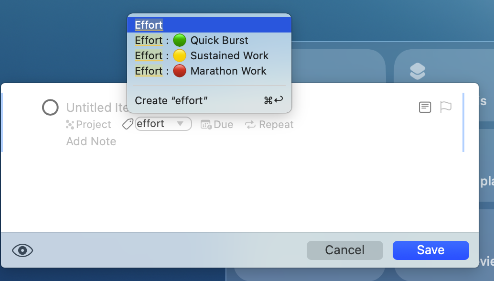Click the Repeat arrows icon

click(x=250, y=125)
